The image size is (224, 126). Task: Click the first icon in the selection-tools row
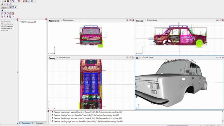pyautogui.click(x=2, y=16)
